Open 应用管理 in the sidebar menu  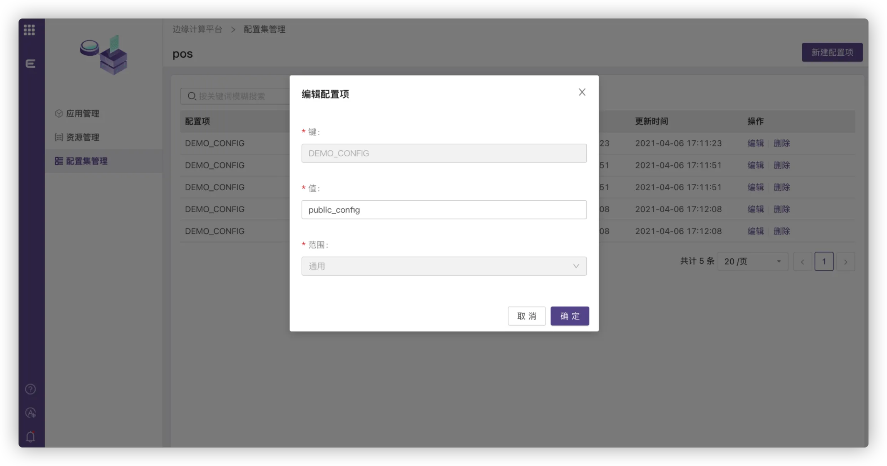[x=82, y=113]
